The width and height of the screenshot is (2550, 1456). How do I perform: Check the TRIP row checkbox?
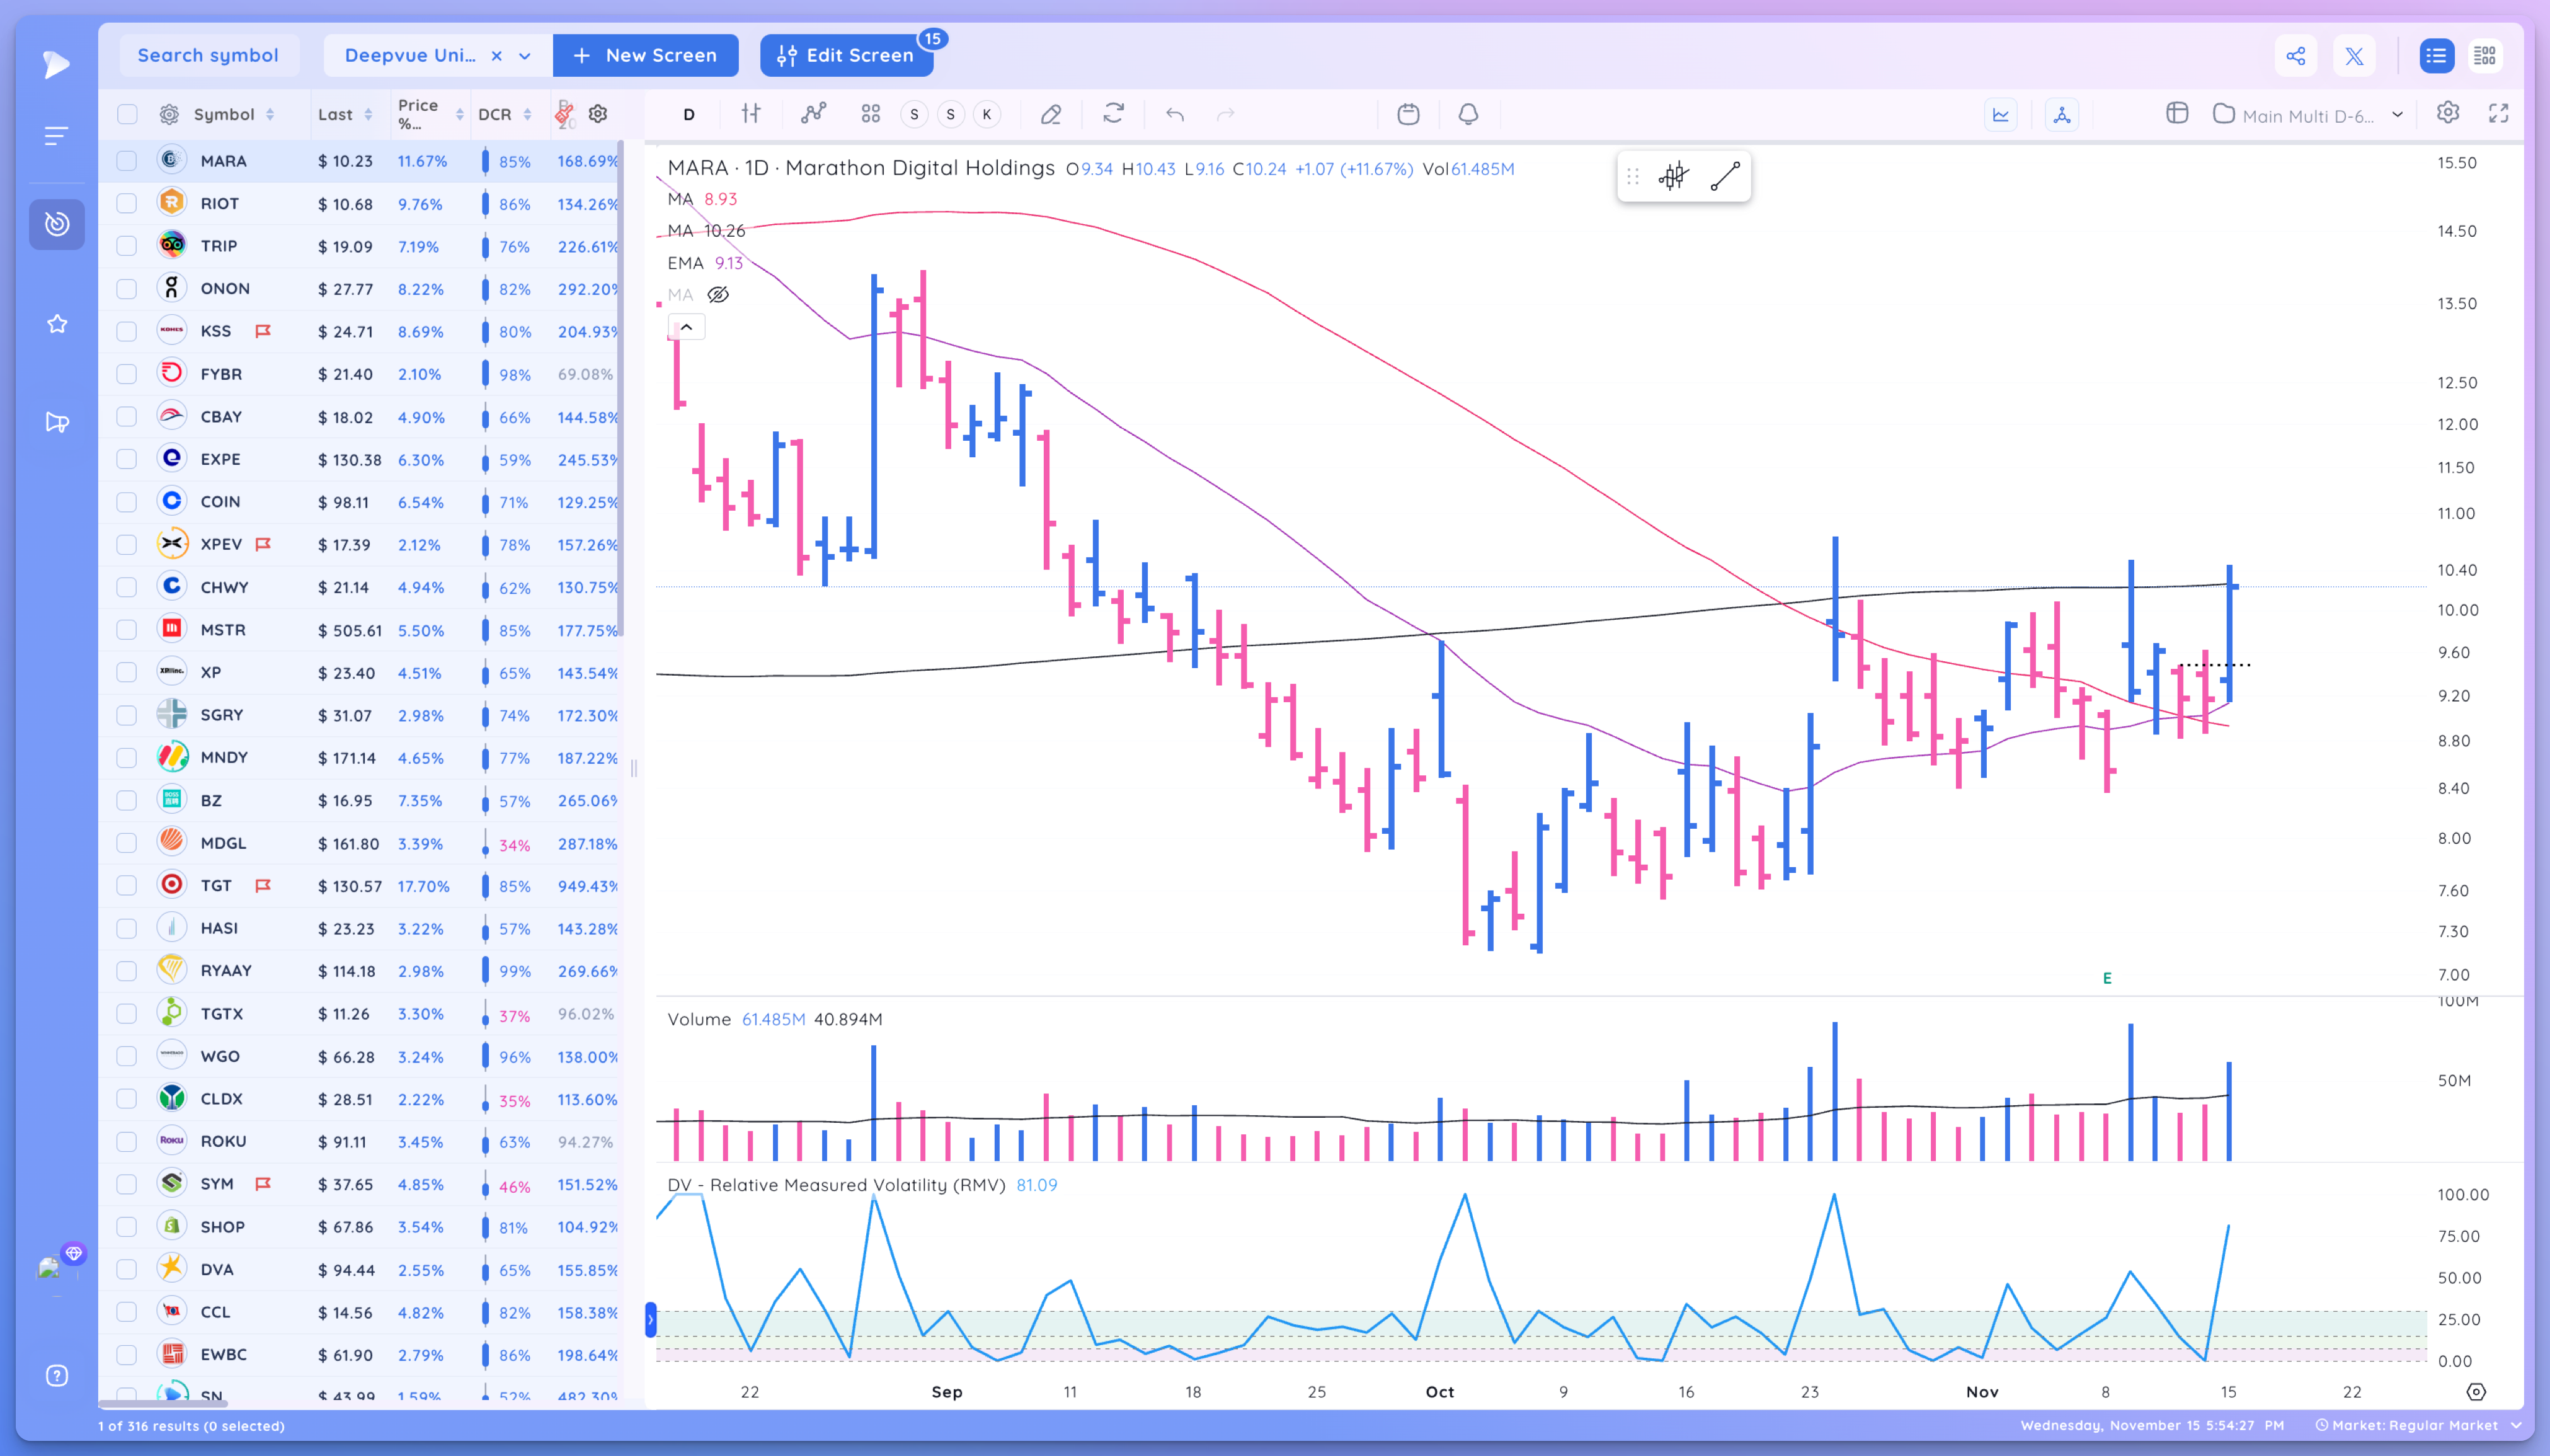pyautogui.click(x=127, y=246)
